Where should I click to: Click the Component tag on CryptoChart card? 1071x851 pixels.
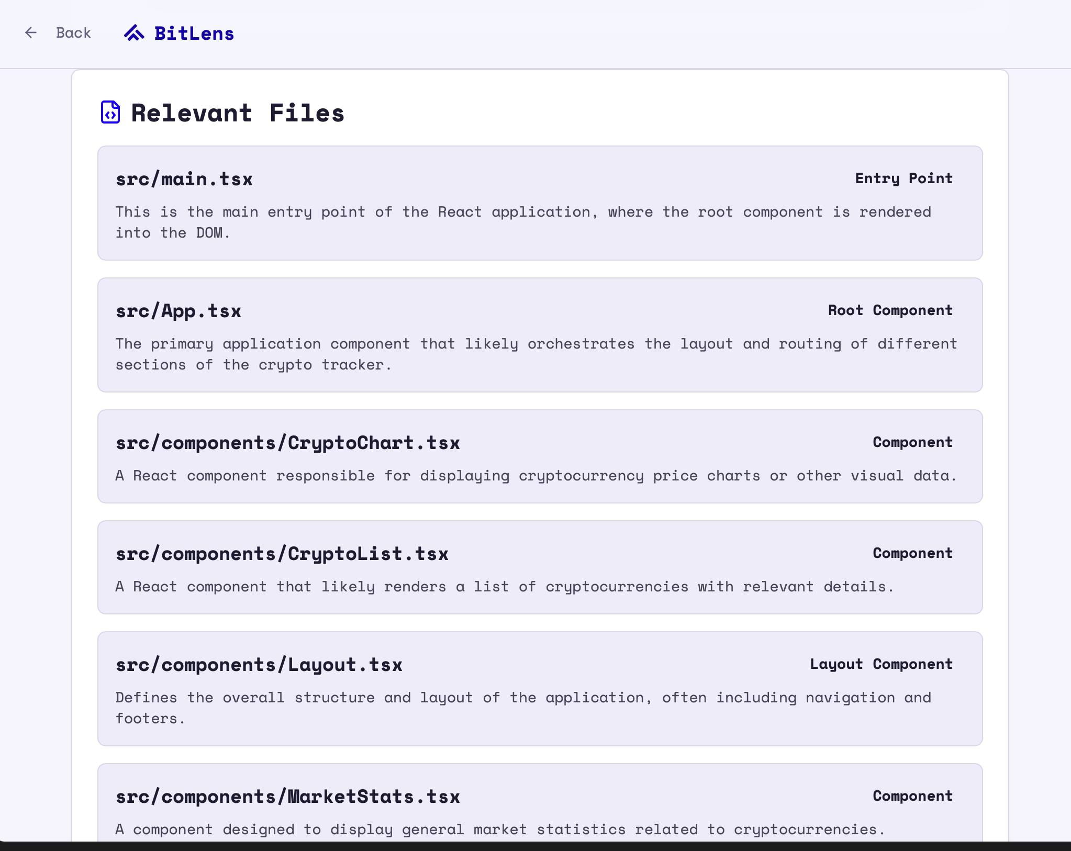(912, 442)
